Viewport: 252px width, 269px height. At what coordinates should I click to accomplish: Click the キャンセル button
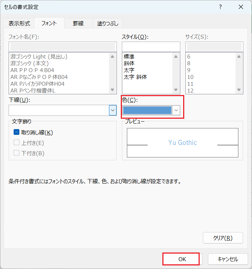(x=228, y=259)
